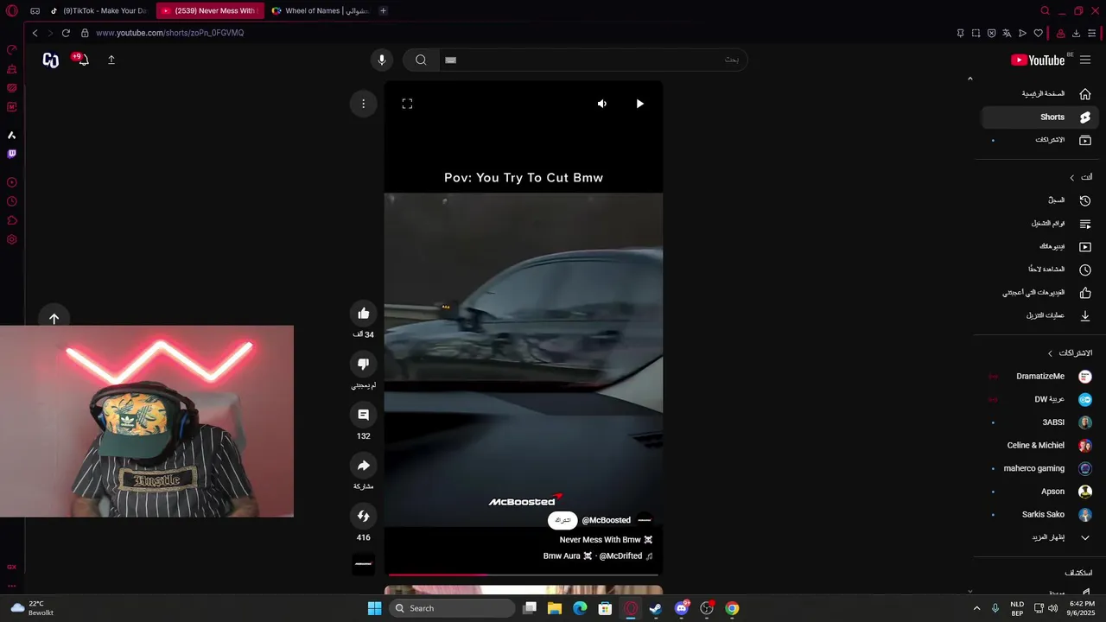Image resolution: width=1106 pixels, height=622 pixels.
Task: Click the Bmw Aura @McDrifted sound link
Action: coord(598,556)
